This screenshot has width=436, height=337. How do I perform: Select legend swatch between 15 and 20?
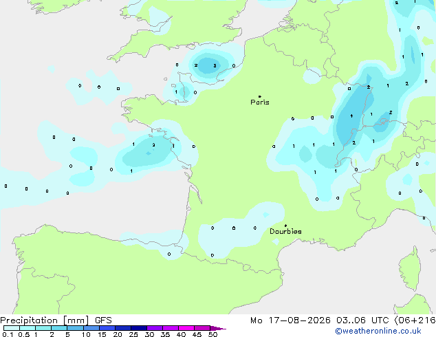[107, 328]
